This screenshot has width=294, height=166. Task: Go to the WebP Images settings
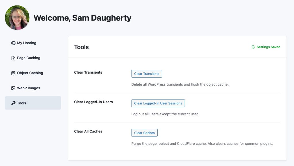coord(28,88)
